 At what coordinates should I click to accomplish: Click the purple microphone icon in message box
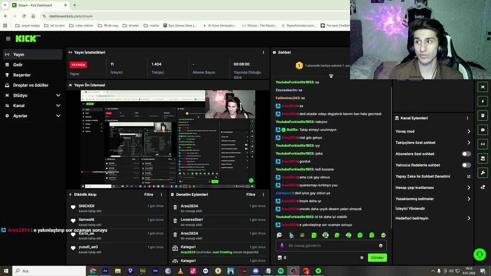tap(282, 246)
